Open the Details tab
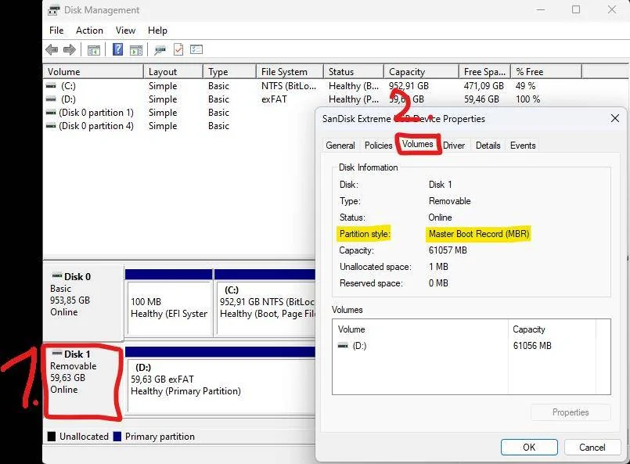The width and height of the screenshot is (630, 464). pos(488,146)
